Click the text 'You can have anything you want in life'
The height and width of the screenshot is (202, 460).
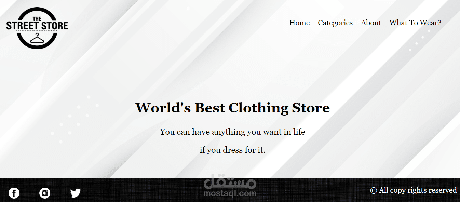point(232,132)
